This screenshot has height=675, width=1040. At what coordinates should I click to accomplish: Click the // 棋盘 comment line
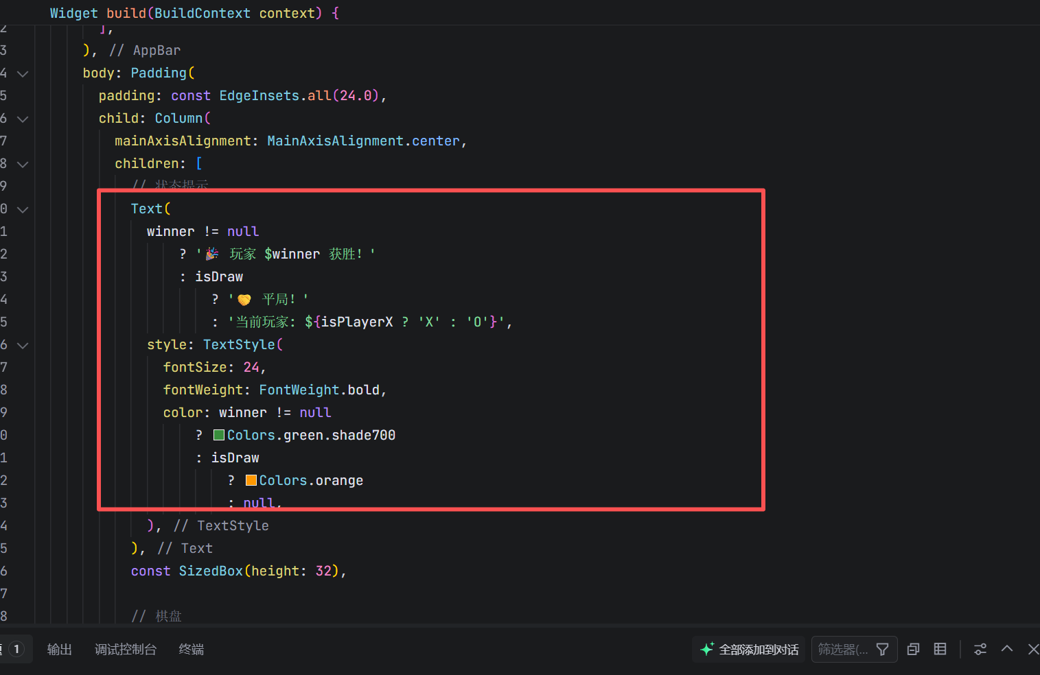[157, 616]
